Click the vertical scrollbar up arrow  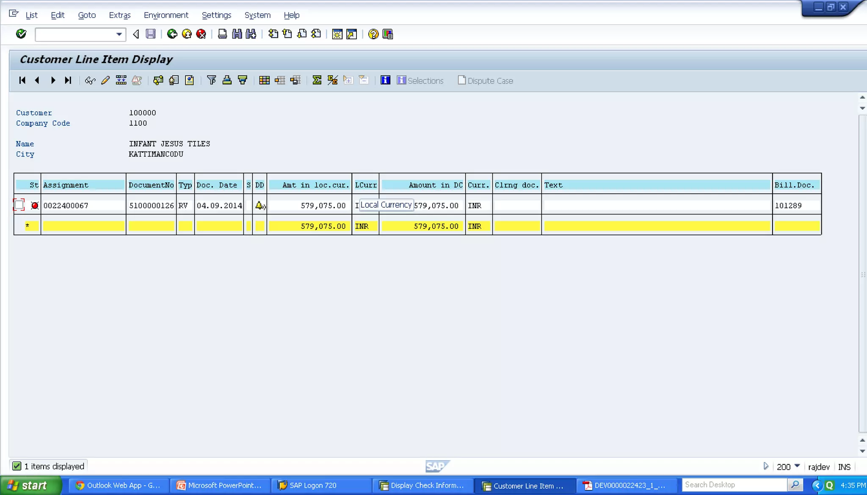(862, 97)
